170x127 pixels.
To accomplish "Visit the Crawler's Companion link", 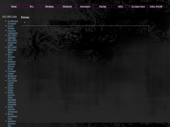I will (x=13, y=32).
